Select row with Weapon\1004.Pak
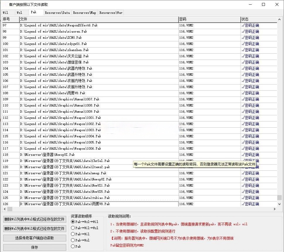 140,136
